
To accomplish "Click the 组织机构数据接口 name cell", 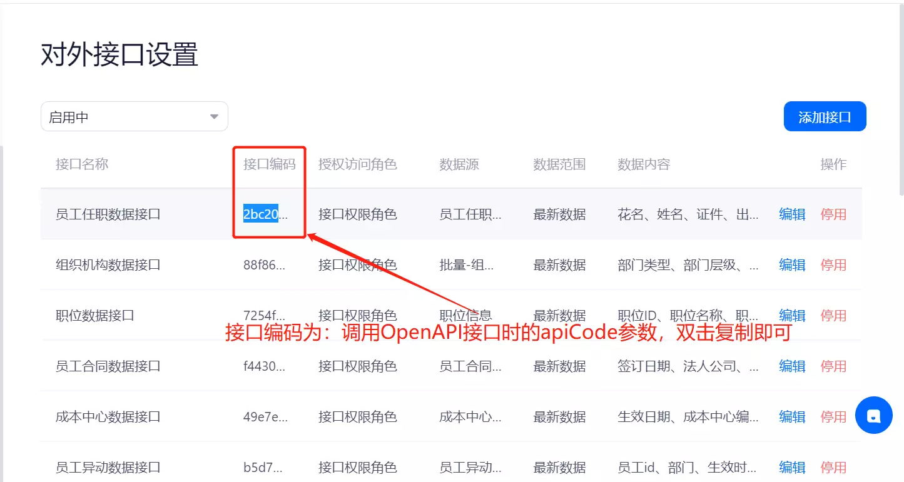I will click(x=108, y=265).
